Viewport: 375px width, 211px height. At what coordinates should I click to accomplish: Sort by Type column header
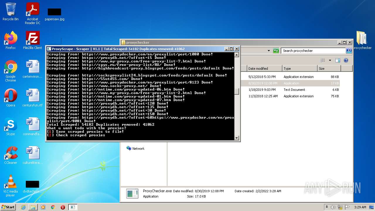(300, 69)
